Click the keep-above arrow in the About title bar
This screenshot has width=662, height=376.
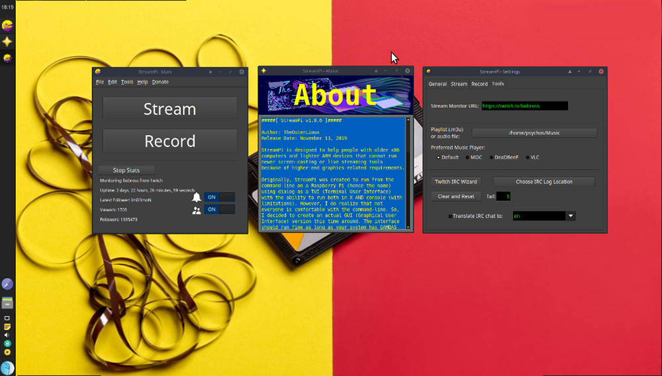(x=376, y=71)
